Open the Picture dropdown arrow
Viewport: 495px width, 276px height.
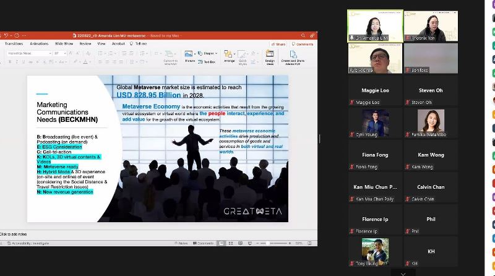click(x=195, y=54)
